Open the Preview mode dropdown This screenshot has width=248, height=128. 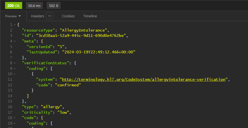tap(13, 16)
